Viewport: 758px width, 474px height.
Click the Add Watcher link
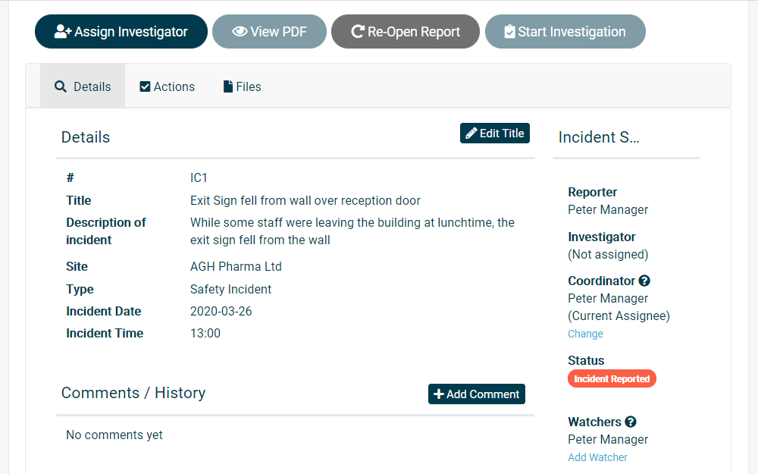[597, 457]
